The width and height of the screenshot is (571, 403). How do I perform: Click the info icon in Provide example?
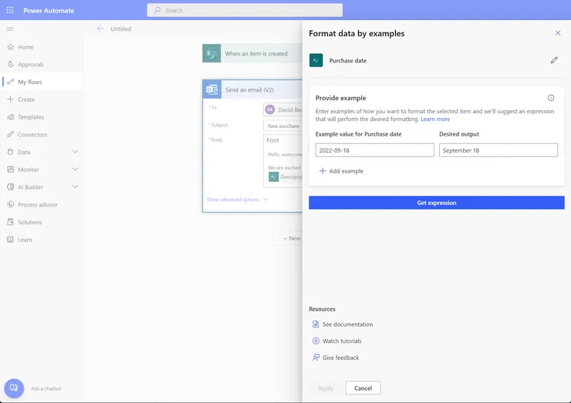point(551,98)
